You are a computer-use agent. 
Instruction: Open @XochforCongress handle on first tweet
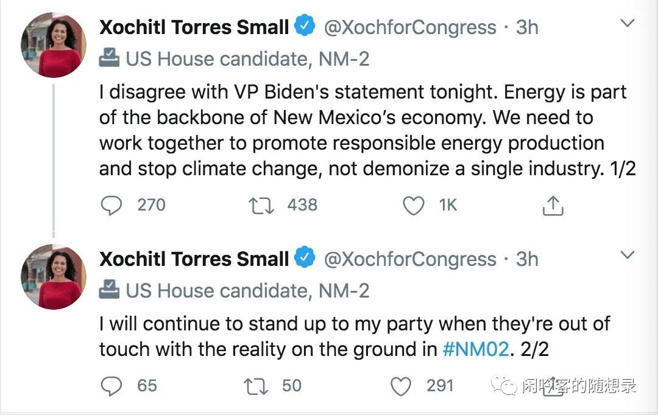click(410, 27)
